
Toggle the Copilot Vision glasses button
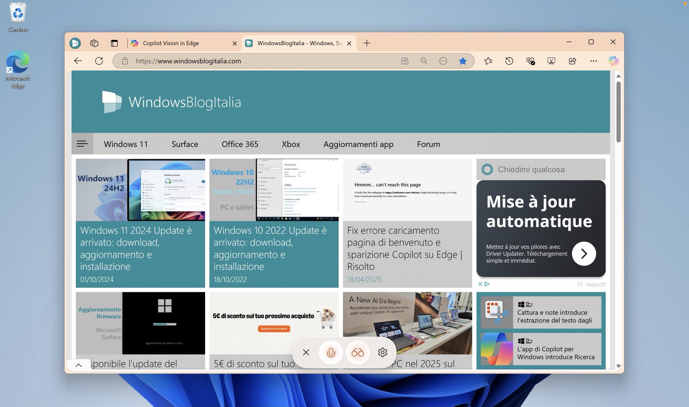[357, 352]
